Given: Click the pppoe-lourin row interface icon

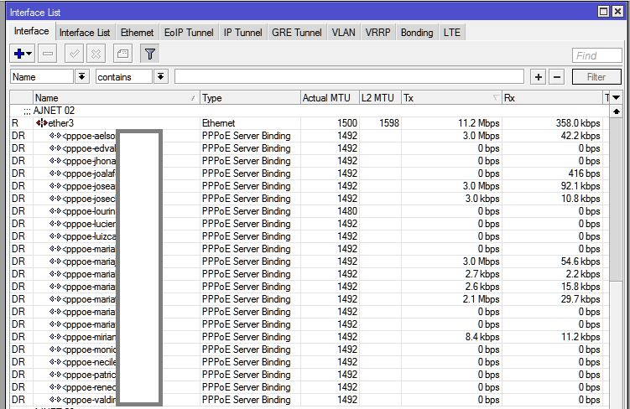Looking at the screenshot, I should 55,211.
